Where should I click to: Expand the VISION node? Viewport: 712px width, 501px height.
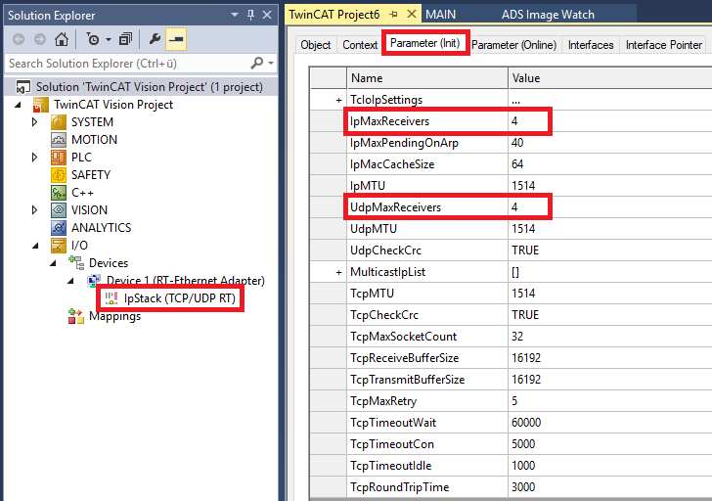(34, 209)
